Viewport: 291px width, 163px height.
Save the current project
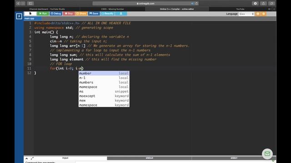pos(94,14)
